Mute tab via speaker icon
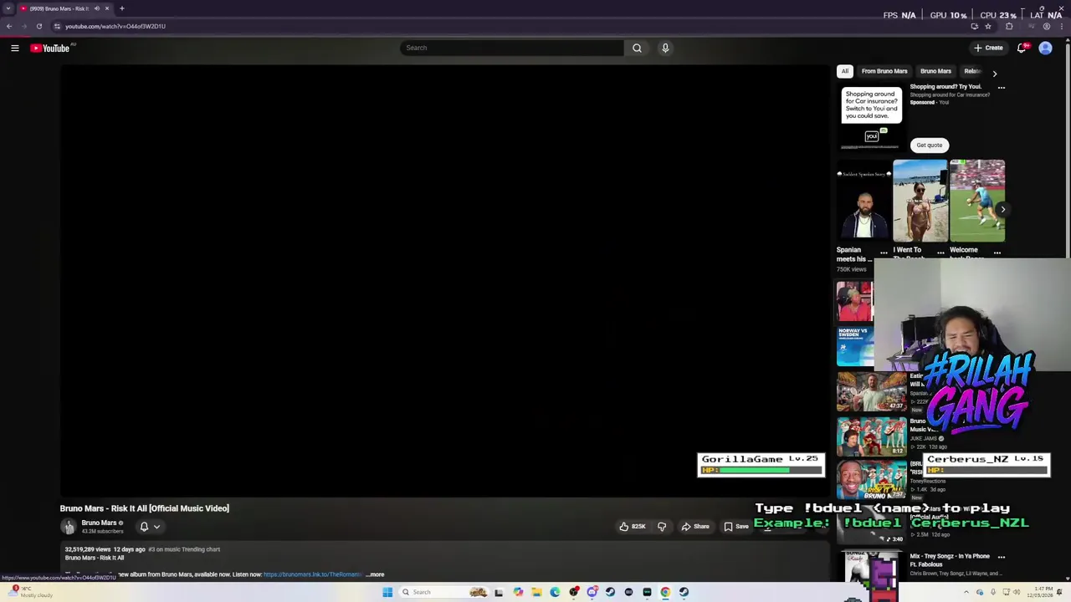Screen dimensions: 1071x602 (97, 8)
